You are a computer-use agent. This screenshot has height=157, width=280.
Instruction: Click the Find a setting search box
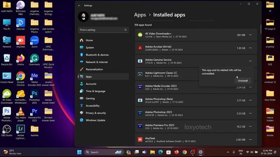coord(103,30)
